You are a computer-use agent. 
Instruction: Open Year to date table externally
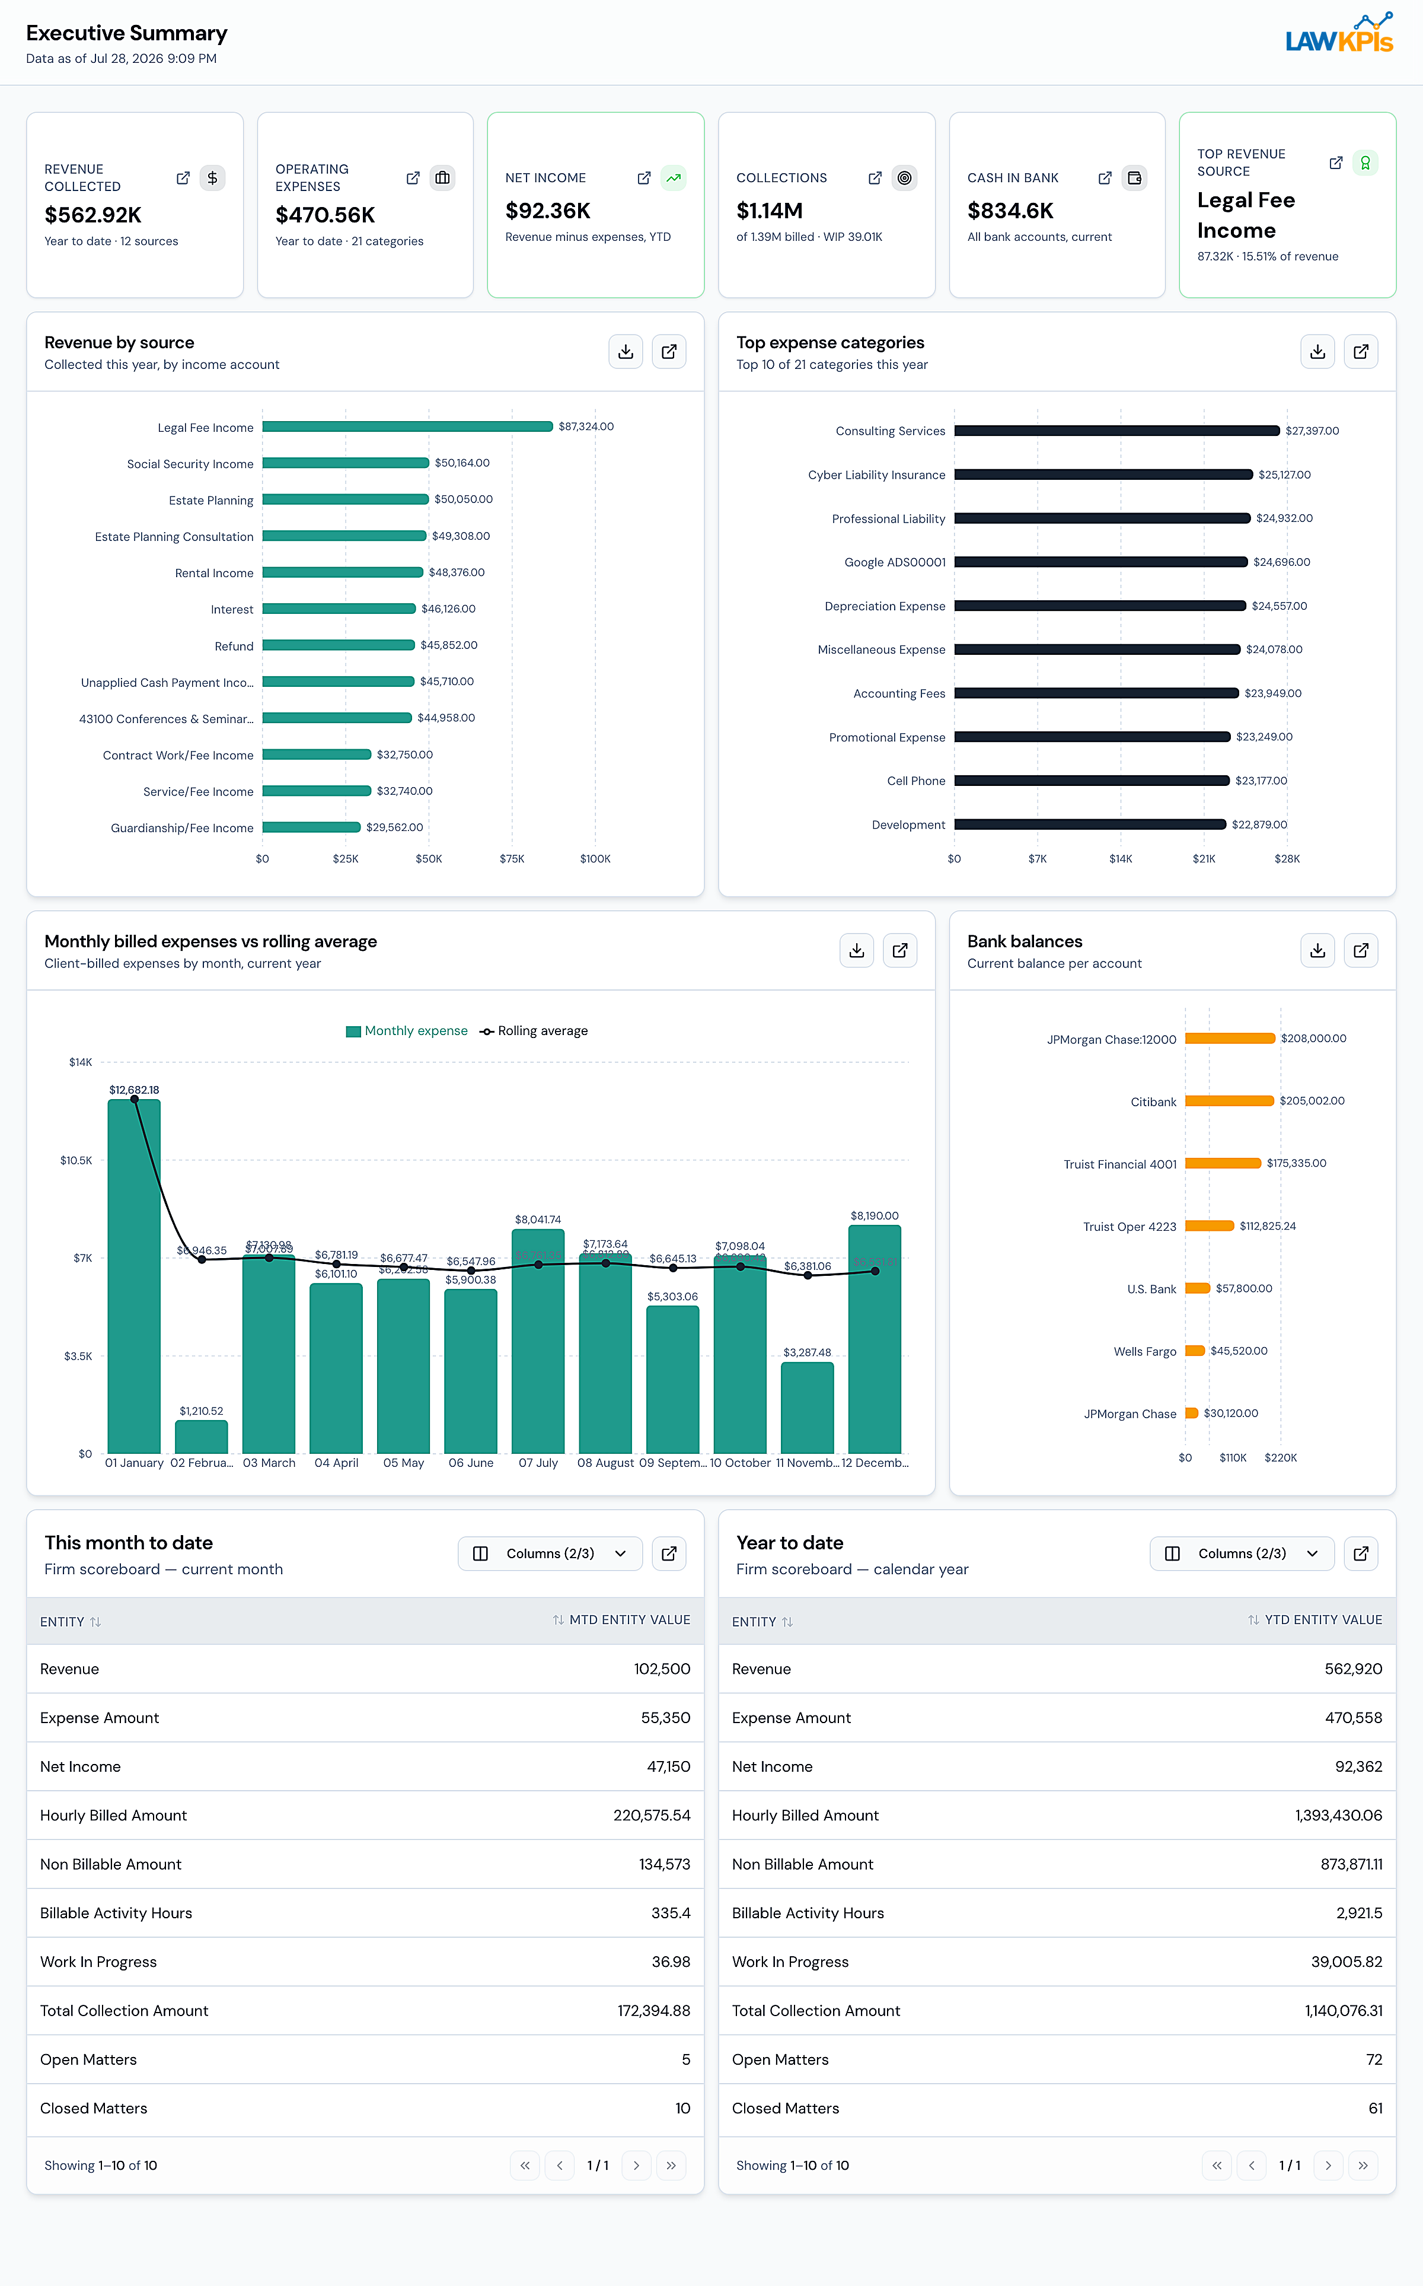point(1361,1553)
